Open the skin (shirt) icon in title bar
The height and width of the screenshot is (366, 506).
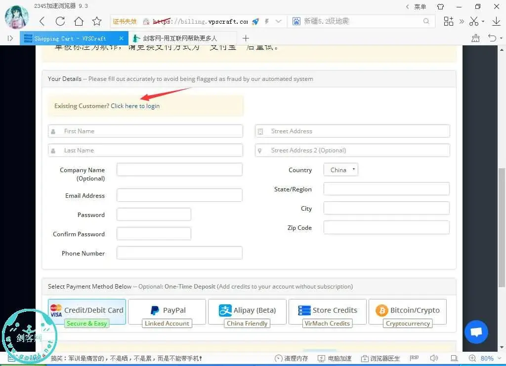(440, 6)
